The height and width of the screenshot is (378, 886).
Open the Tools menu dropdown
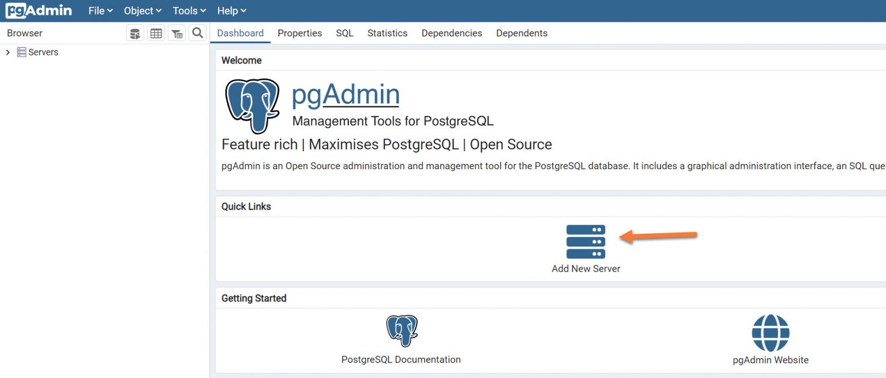[188, 10]
